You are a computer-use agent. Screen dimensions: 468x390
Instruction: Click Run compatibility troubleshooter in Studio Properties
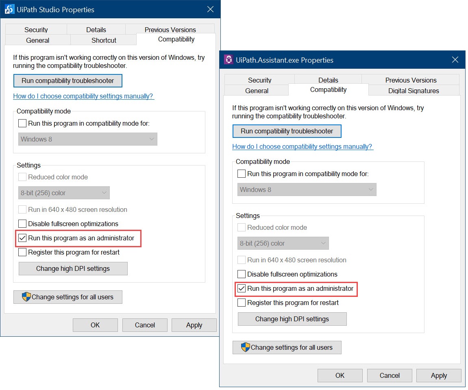point(68,81)
